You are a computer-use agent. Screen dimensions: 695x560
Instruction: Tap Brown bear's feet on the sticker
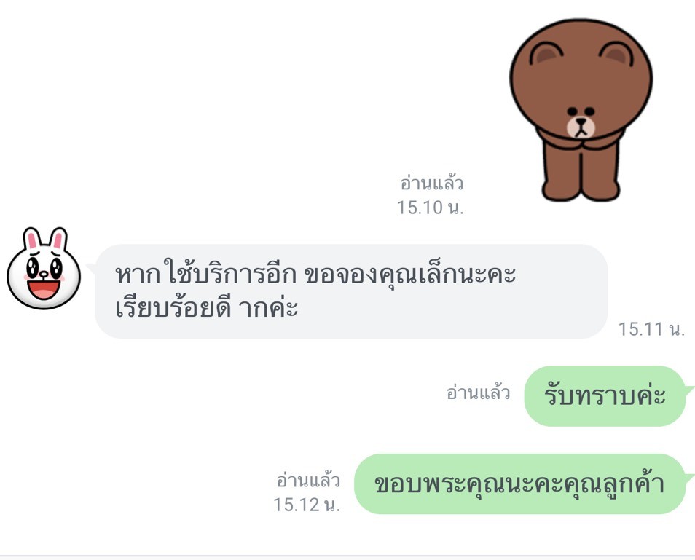(581, 191)
